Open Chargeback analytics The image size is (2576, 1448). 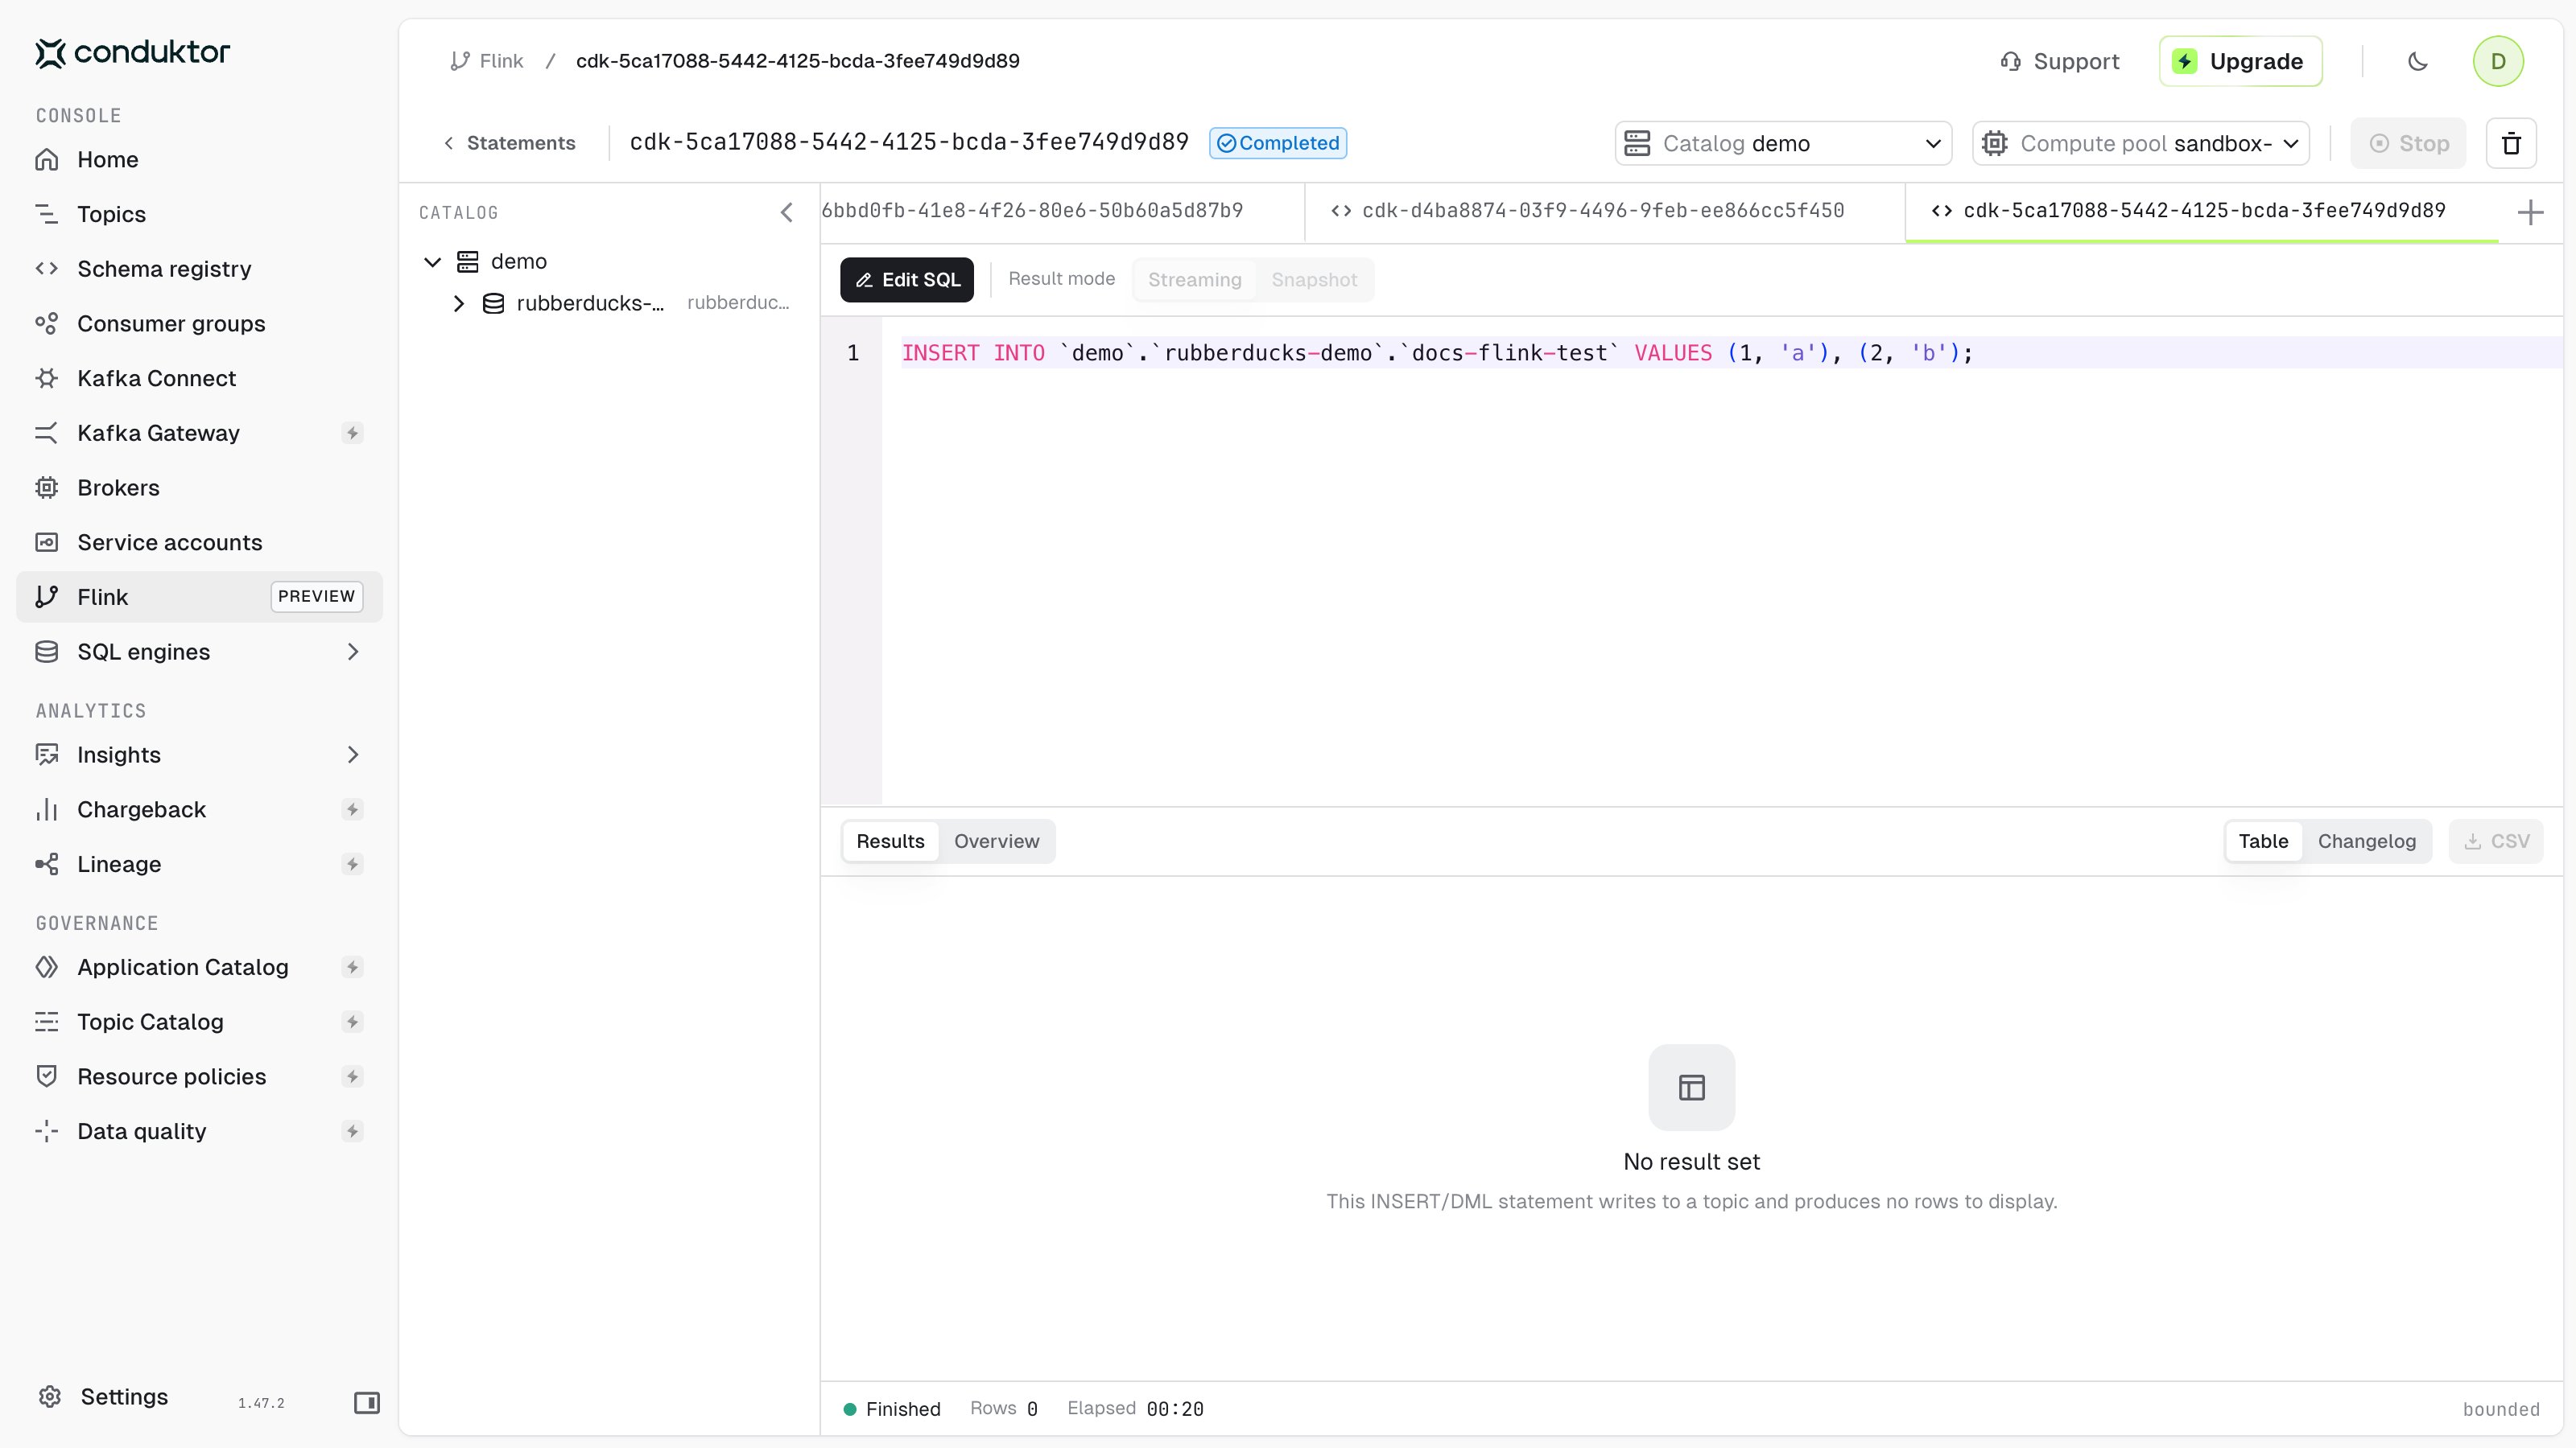click(x=199, y=809)
